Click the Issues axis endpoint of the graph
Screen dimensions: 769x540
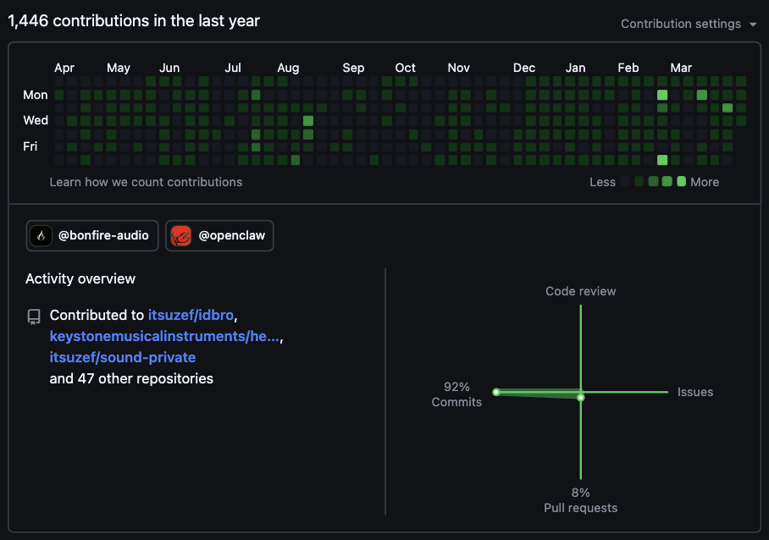coord(666,392)
